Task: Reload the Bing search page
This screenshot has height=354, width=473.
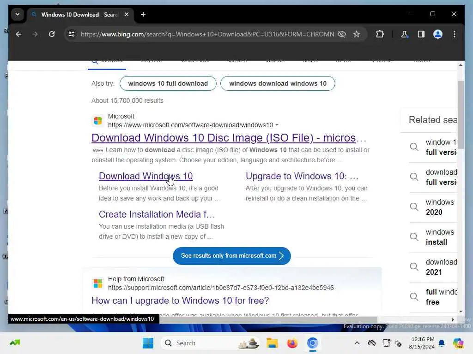Action: pyautogui.click(x=52, y=34)
